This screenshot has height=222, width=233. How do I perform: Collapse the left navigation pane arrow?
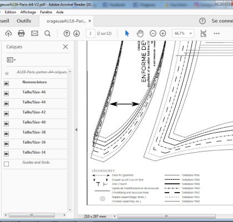[76, 130]
